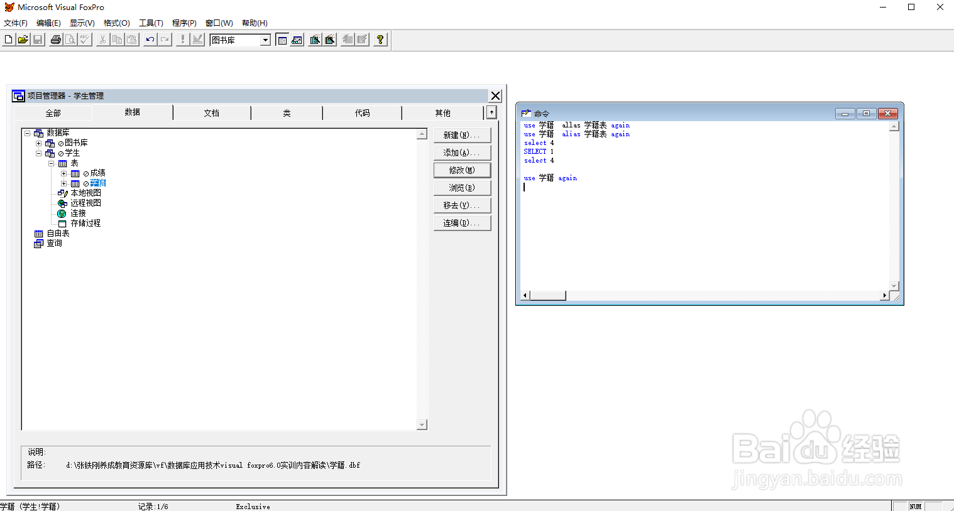Click the Print toolbar icon
This screenshot has height=511, width=954.
point(56,40)
